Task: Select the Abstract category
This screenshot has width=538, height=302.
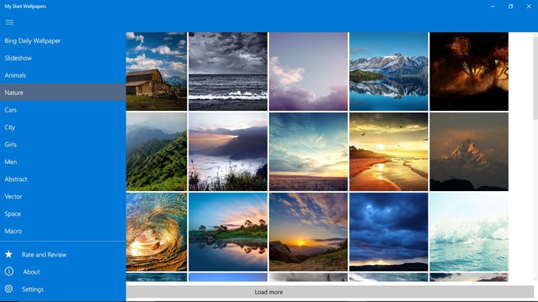Action: (63, 179)
